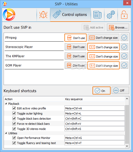Edit the Ctrl+Shift+C key sequence field
The image size is (133, 152).
95,118
